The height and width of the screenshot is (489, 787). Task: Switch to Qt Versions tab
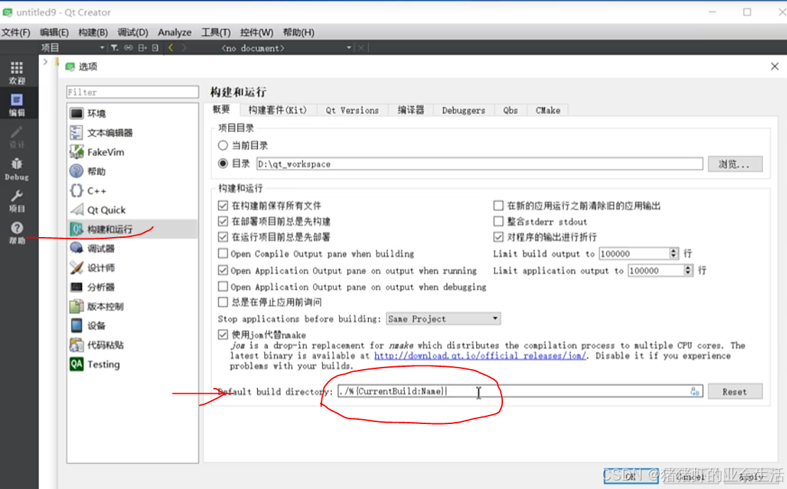click(353, 110)
